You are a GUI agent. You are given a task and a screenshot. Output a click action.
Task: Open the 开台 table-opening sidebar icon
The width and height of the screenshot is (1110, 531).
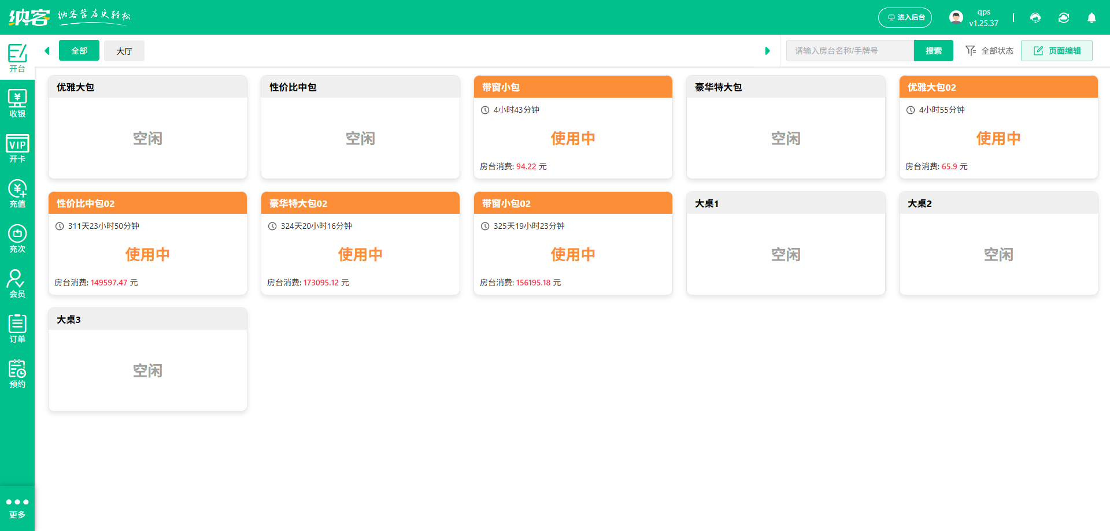pos(17,58)
